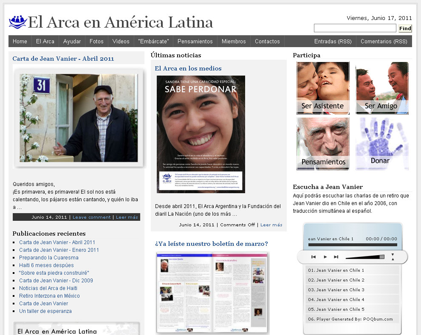Open the Pensamientos menu item in navbar
The image size is (421, 335).
click(x=195, y=41)
